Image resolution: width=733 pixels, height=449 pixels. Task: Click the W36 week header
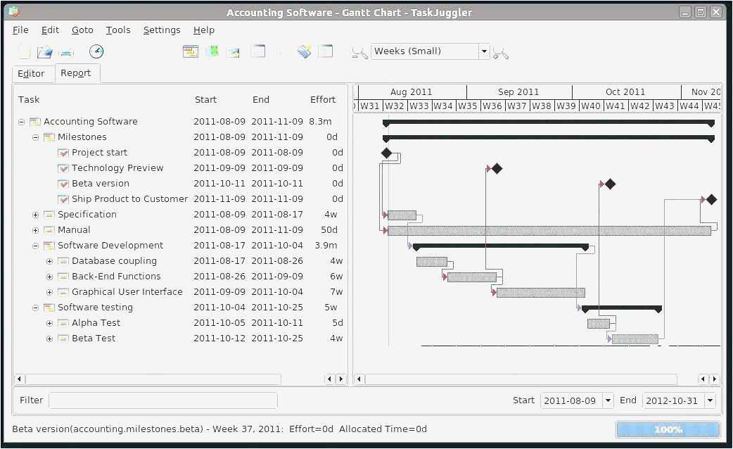click(x=492, y=106)
